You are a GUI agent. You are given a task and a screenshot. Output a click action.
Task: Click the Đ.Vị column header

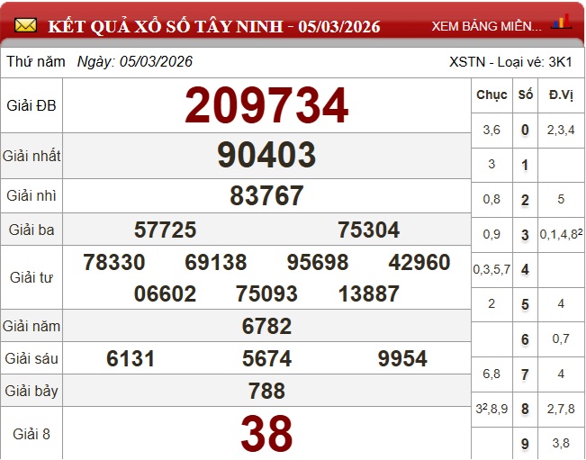point(561,95)
